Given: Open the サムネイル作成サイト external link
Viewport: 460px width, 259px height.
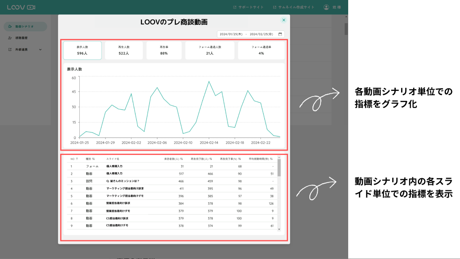Looking at the screenshot, I should [293, 7].
